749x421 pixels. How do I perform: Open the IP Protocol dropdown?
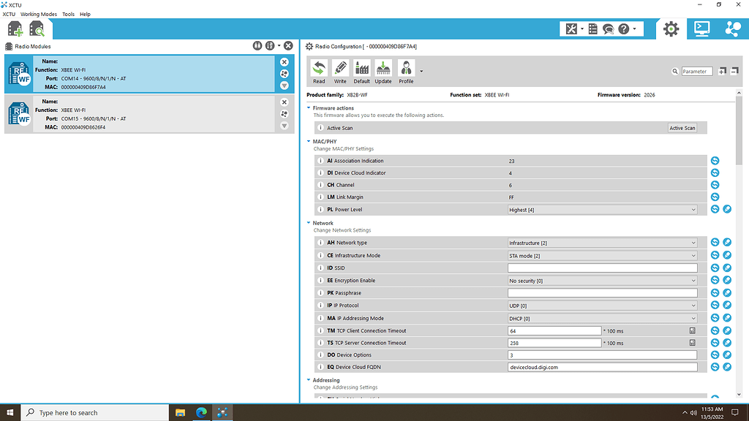pos(603,306)
